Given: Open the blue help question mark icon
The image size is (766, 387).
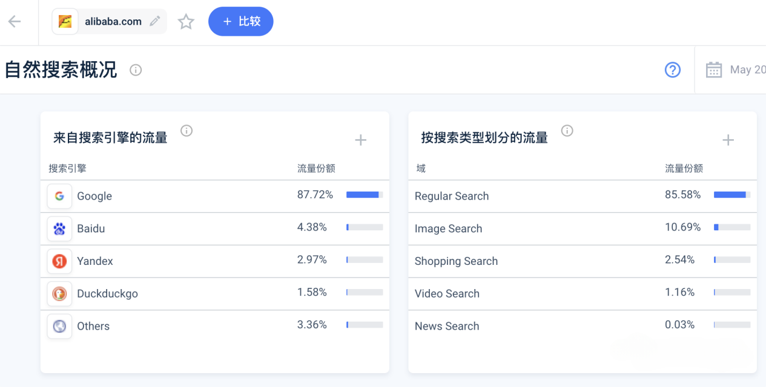Looking at the screenshot, I should 673,70.
